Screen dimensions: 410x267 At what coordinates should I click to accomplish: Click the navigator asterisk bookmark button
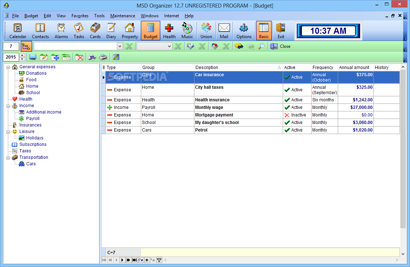(x=147, y=260)
